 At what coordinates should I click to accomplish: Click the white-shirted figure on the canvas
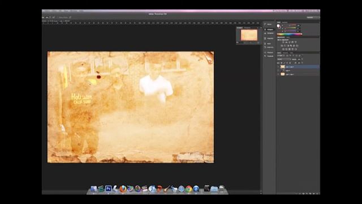pyautogui.click(x=156, y=84)
